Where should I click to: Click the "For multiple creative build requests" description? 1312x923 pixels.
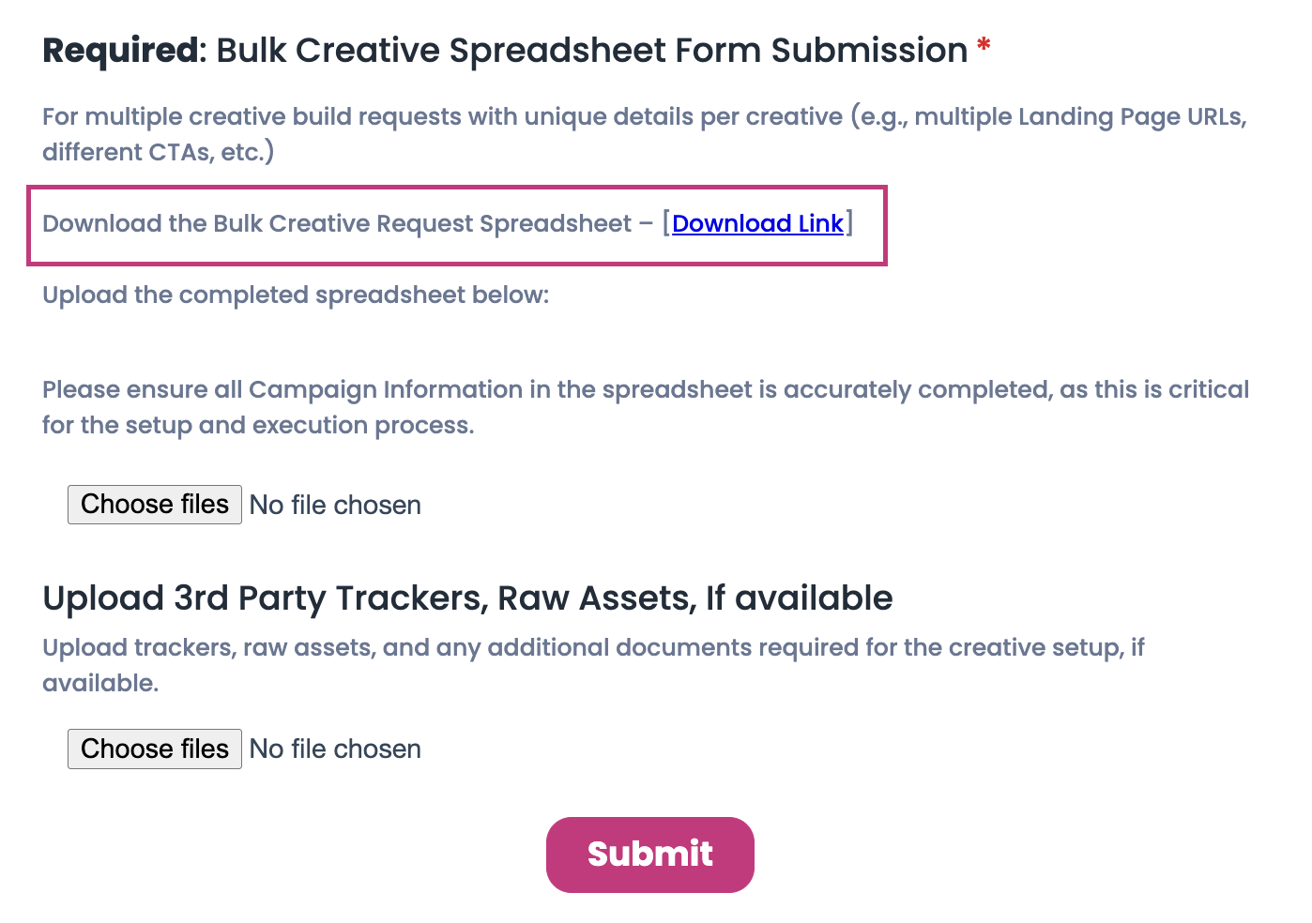[x=644, y=117]
